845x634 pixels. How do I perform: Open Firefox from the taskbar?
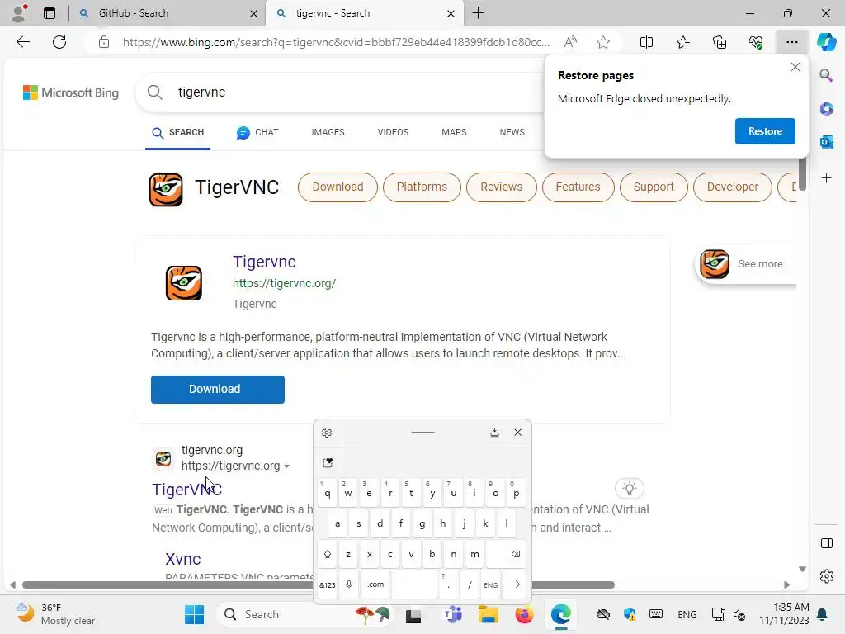[x=524, y=614]
